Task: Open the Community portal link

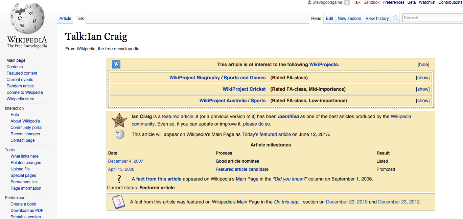Action: 27,128
